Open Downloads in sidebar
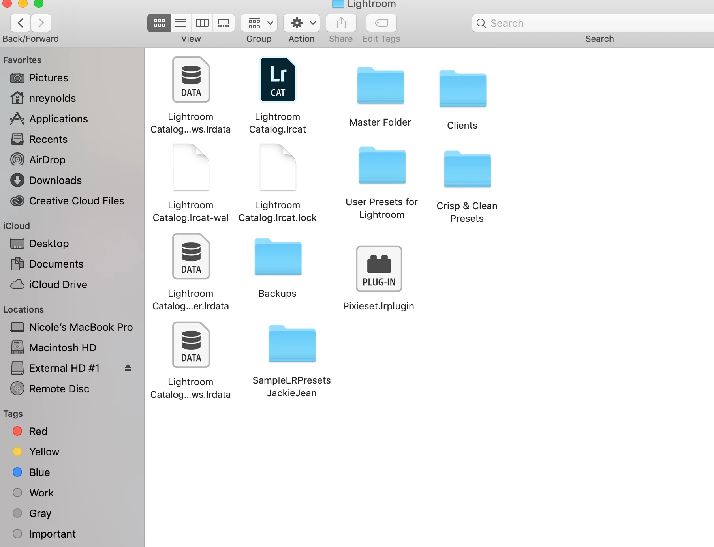Image resolution: width=714 pixels, height=547 pixels. [x=72, y=180]
